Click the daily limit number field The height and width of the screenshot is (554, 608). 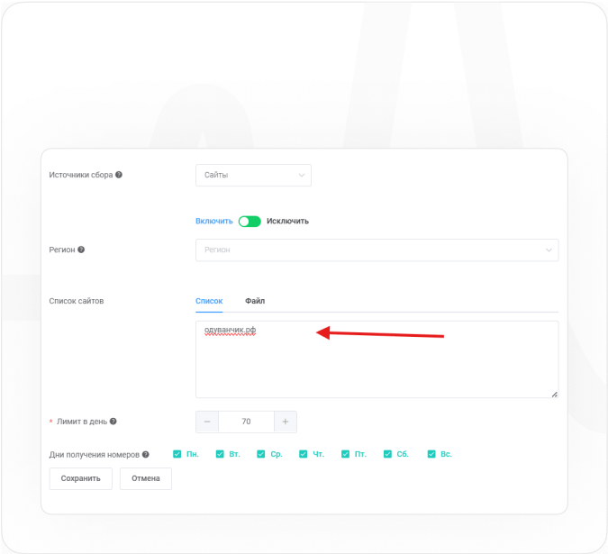pos(246,422)
